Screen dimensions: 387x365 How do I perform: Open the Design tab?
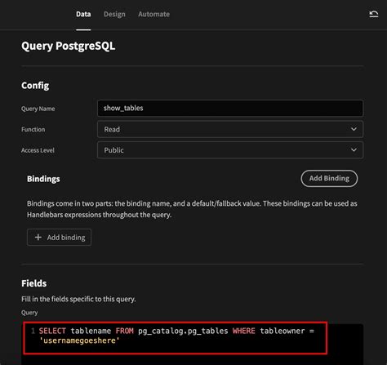click(114, 14)
